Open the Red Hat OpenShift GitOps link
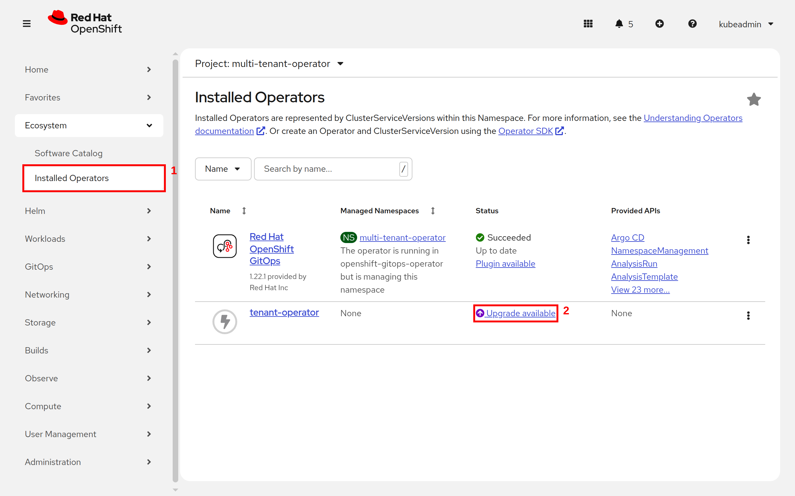 pyautogui.click(x=272, y=249)
